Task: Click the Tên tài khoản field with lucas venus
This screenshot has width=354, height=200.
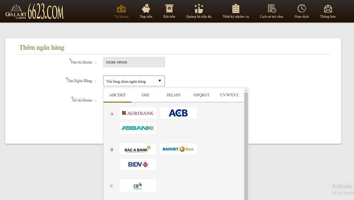Action: 134,62
